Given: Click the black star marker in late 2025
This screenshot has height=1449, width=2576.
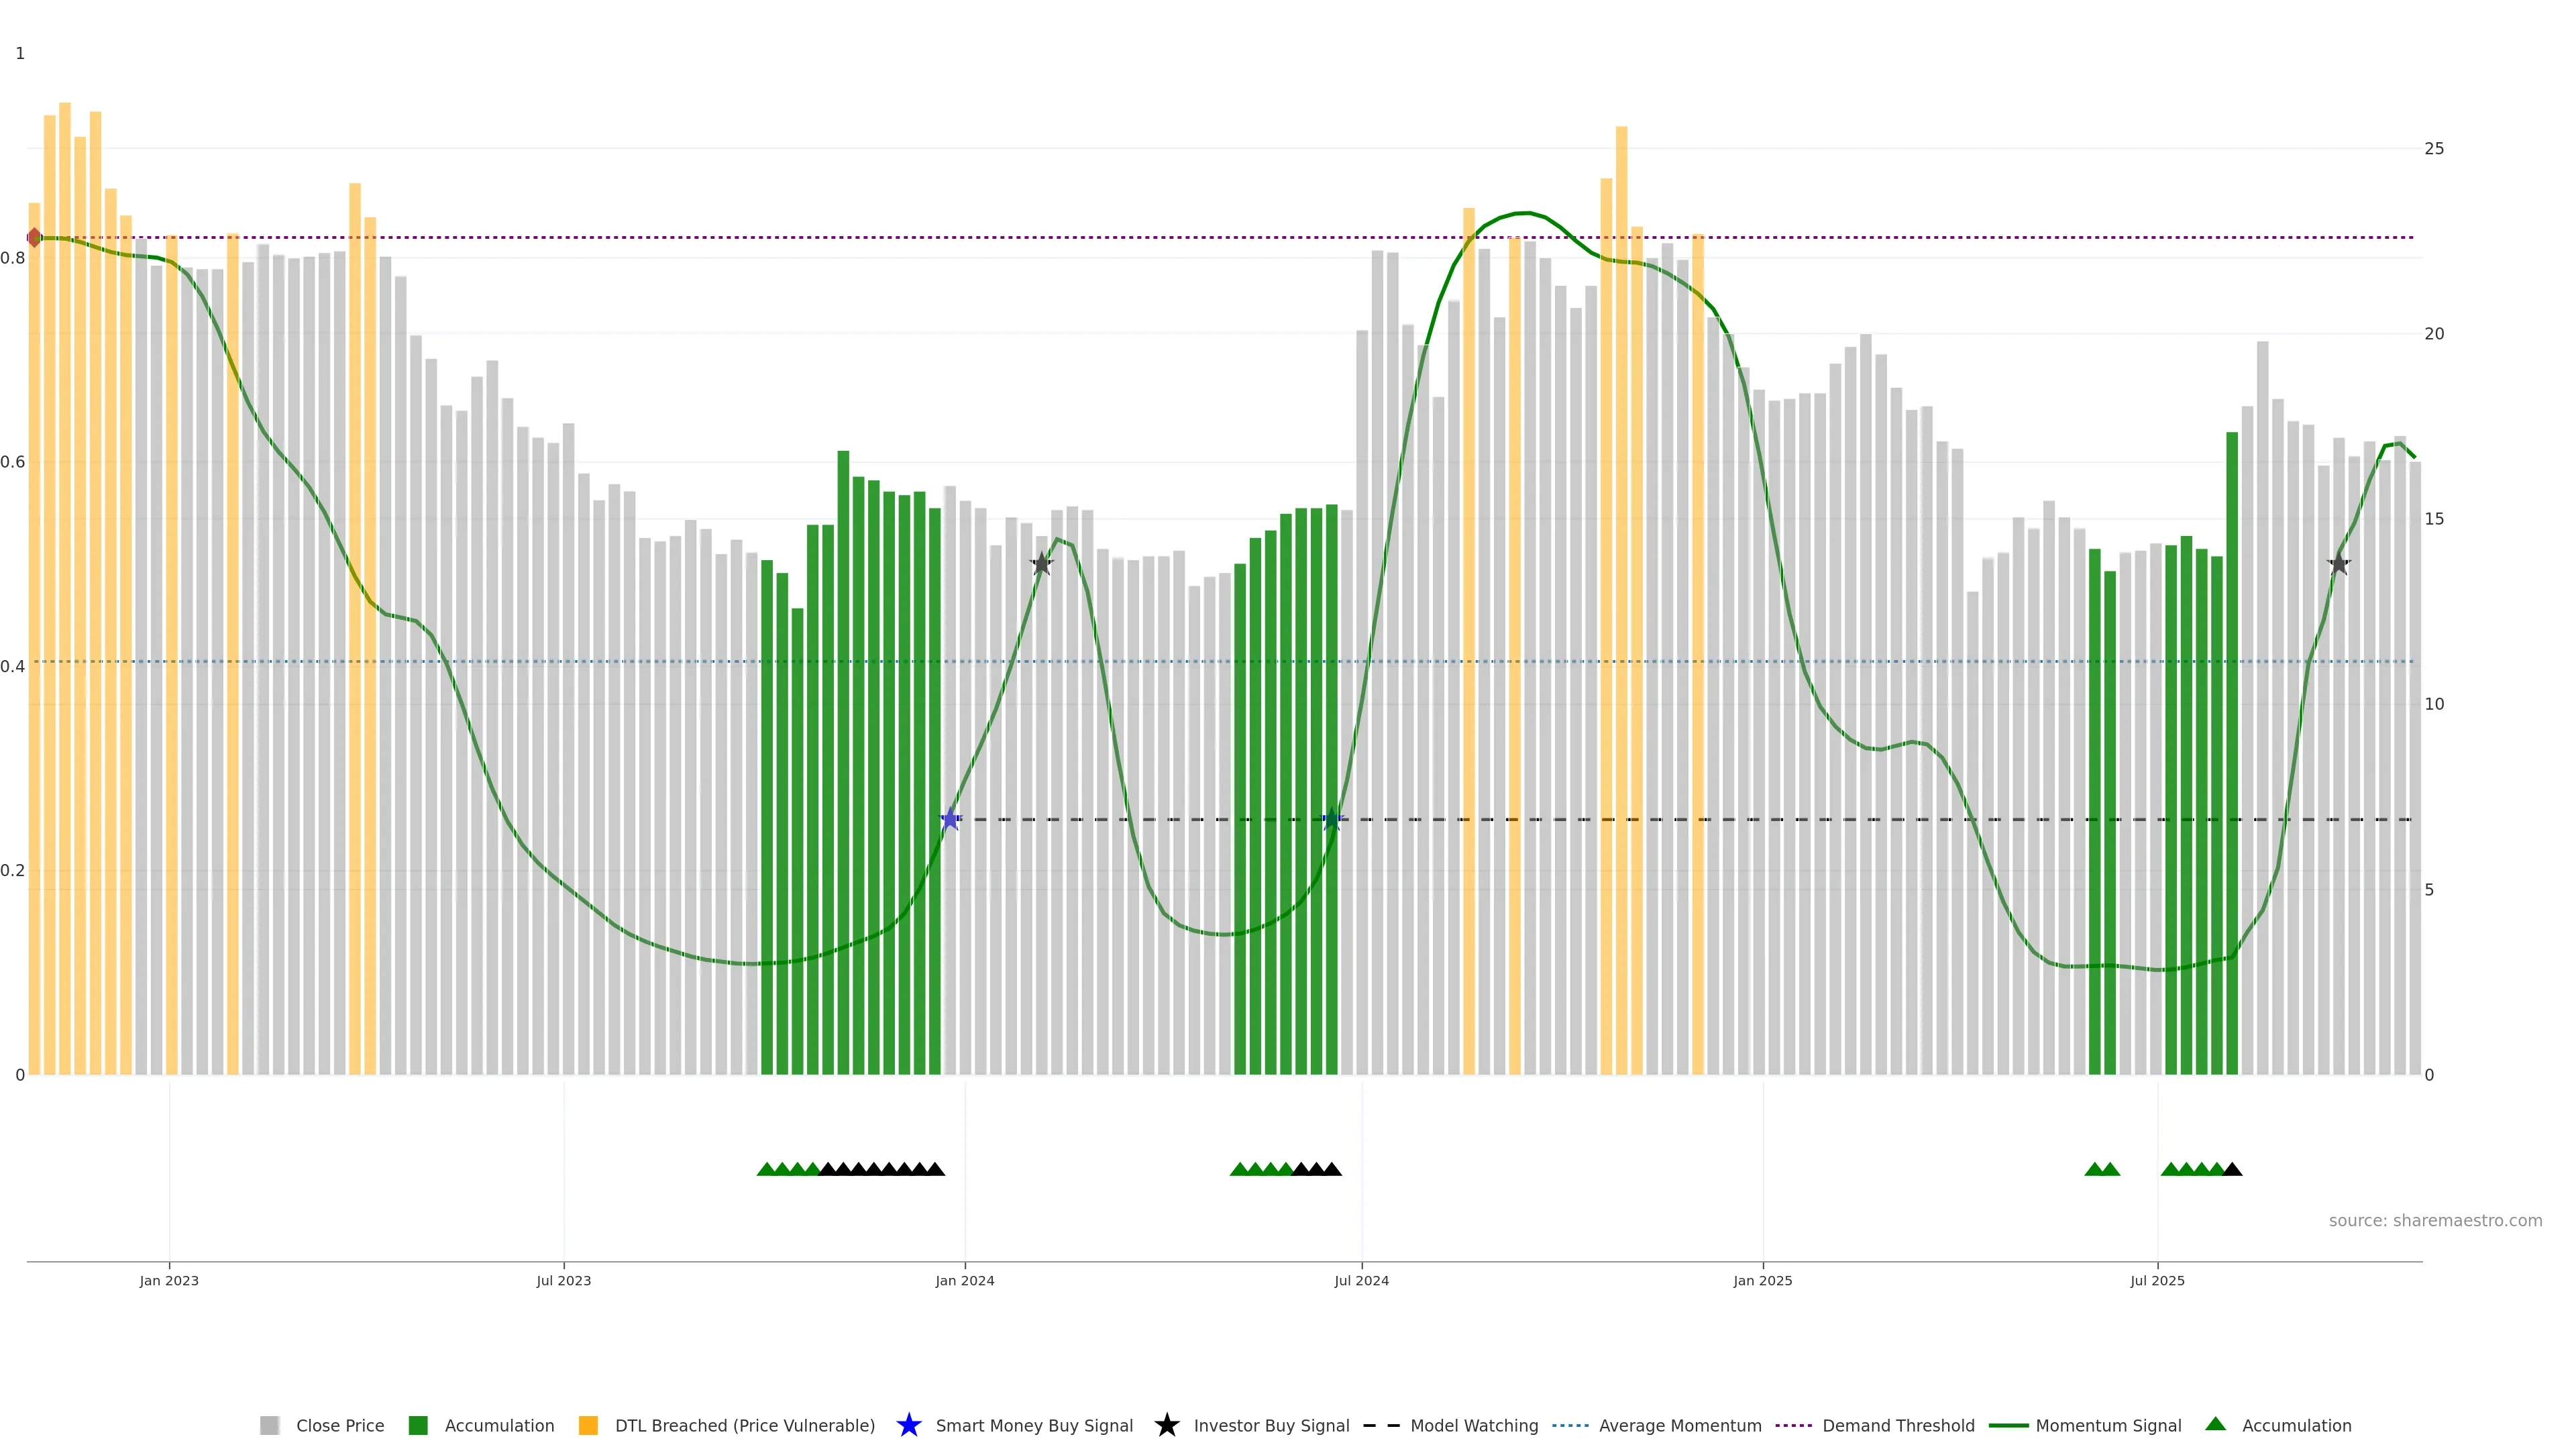Looking at the screenshot, I should (2338, 564).
